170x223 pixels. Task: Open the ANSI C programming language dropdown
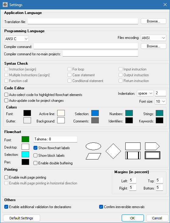coord(16,39)
